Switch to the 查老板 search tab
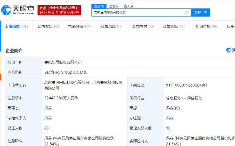 113,6
